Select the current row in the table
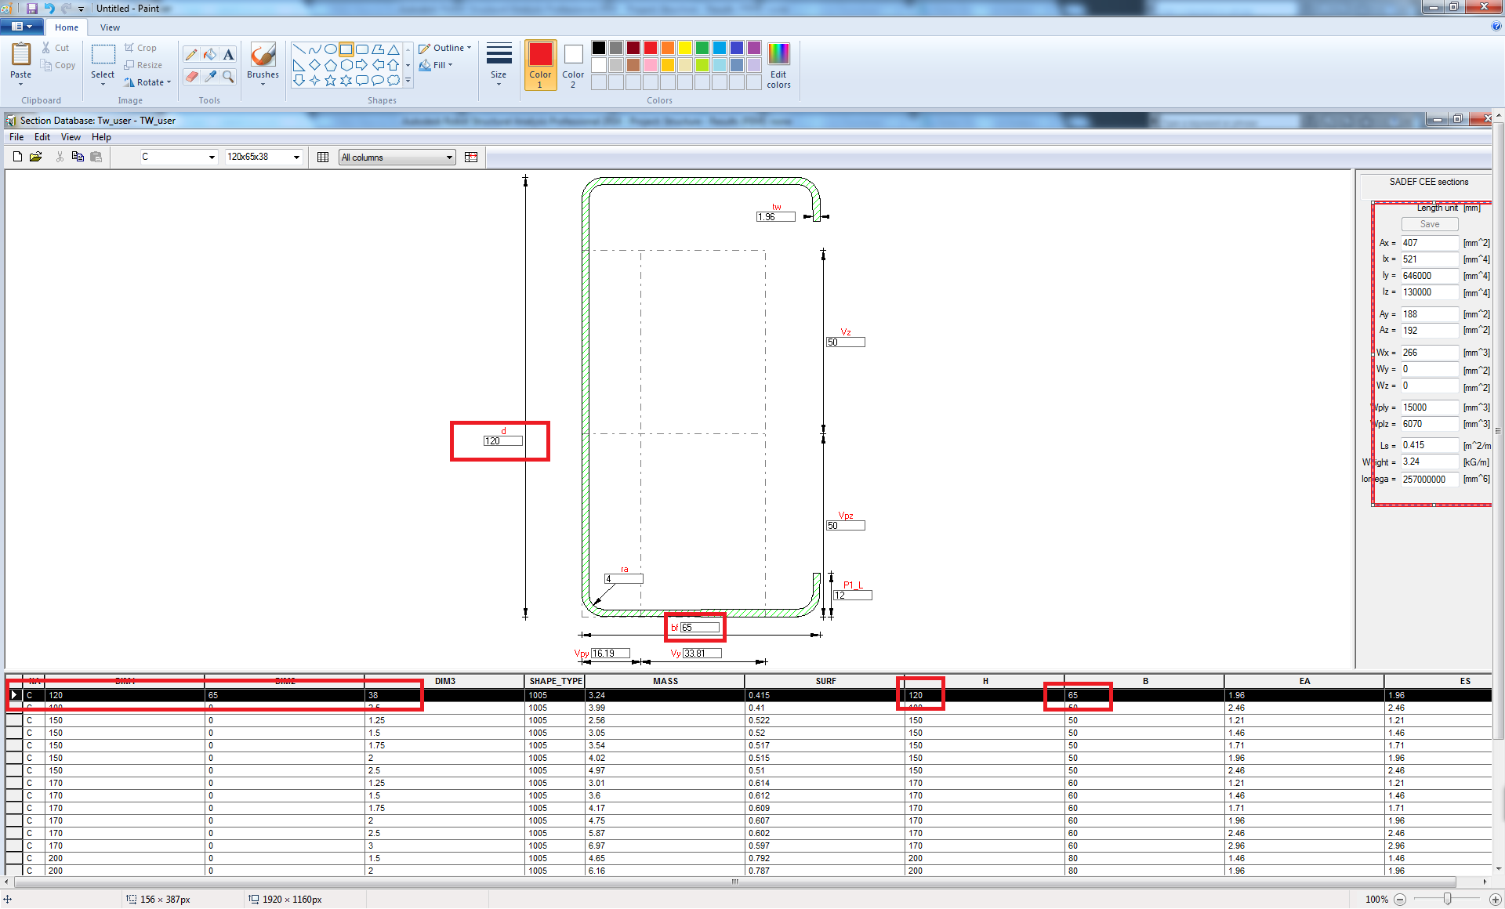The height and width of the screenshot is (909, 1505). [14, 695]
